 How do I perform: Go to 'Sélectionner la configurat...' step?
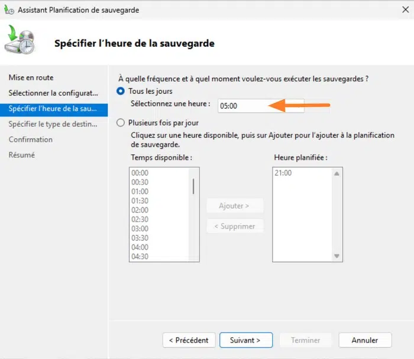click(53, 93)
